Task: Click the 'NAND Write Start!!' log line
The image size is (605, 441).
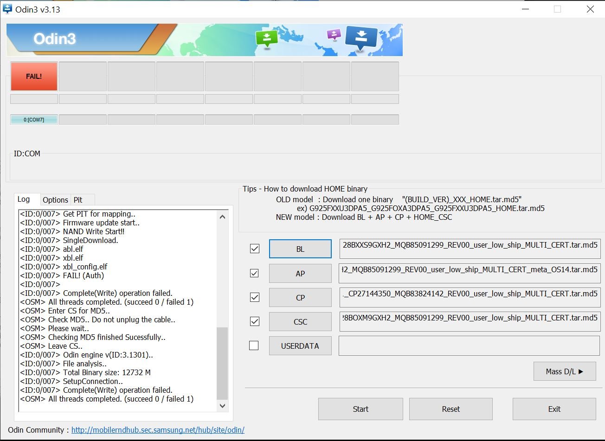Action: [72, 231]
